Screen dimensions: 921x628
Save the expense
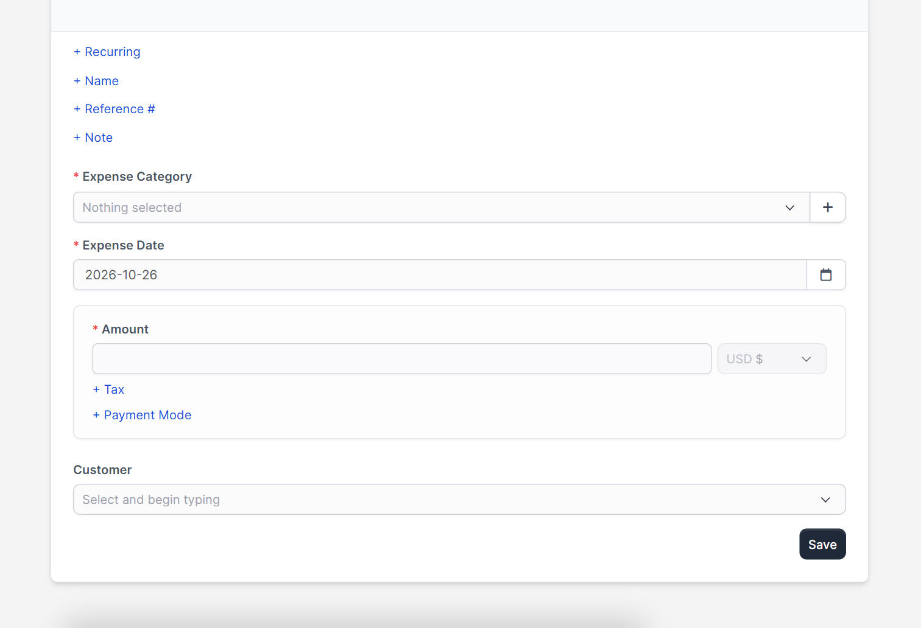coord(822,544)
